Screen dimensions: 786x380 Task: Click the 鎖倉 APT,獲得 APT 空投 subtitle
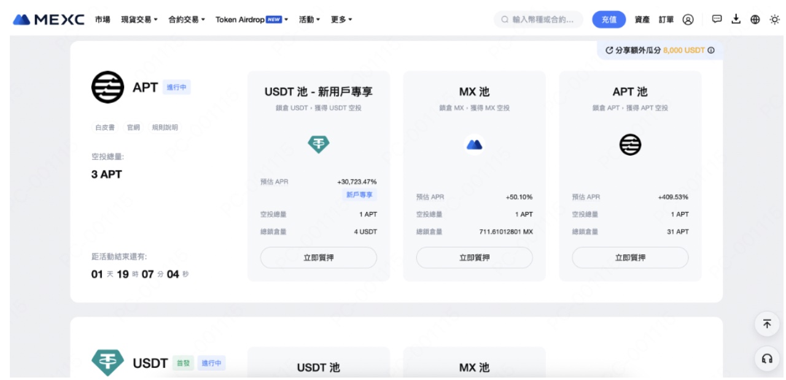point(630,108)
